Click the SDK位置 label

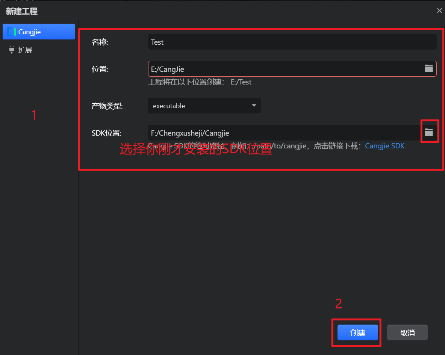coord(106,133)
